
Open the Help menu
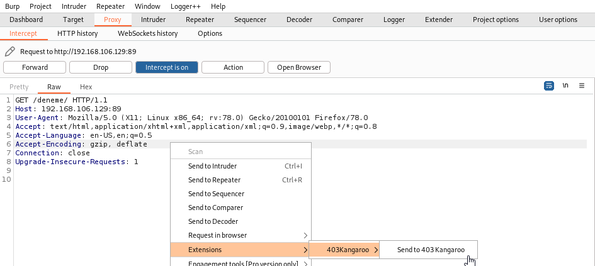(x=218, y=6)
